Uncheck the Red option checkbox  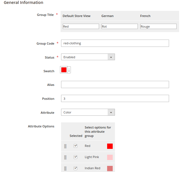click(x=75, y=146)
